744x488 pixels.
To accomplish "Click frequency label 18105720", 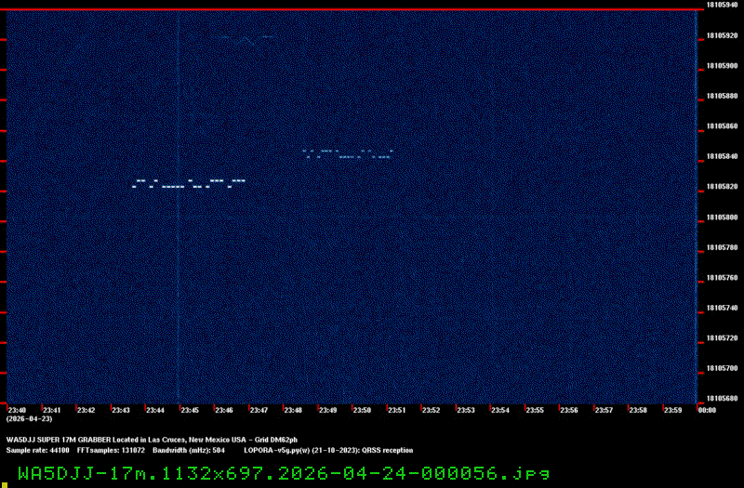I will [x=723, y=338].
